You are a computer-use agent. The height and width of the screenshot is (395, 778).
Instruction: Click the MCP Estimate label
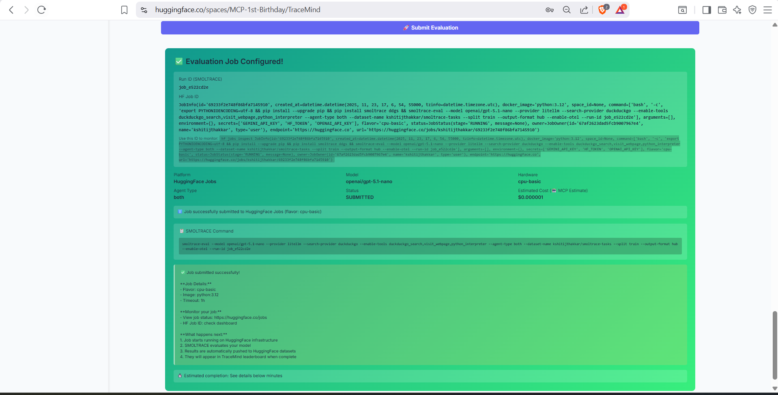572,190
